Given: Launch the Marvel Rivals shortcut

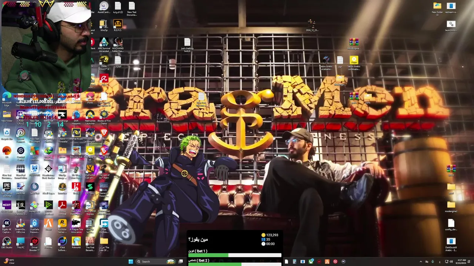Looking at the screenshot, I should point(76,134).
